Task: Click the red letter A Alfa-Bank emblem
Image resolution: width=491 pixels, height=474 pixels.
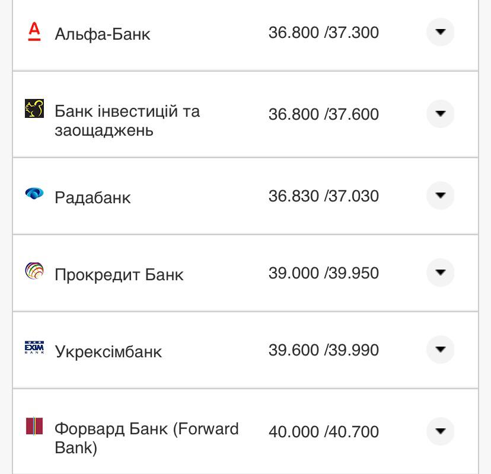Action: click(x=34, y=33)
